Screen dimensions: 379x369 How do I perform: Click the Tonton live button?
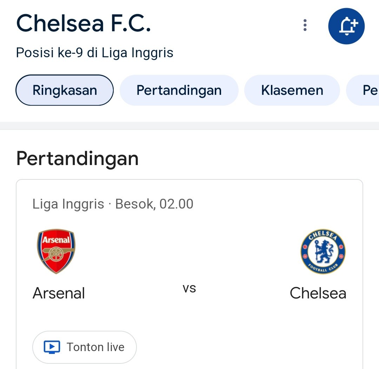(84, 347)
